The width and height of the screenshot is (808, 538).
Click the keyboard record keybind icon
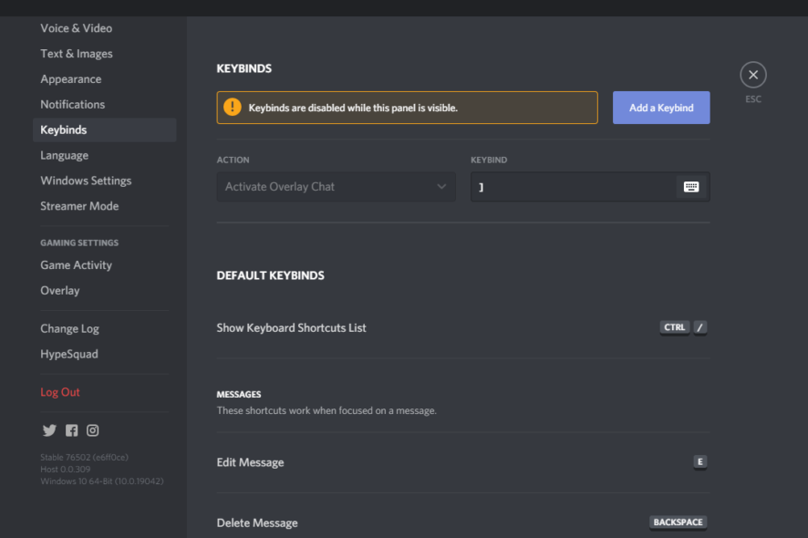click(x=691, y=187)
